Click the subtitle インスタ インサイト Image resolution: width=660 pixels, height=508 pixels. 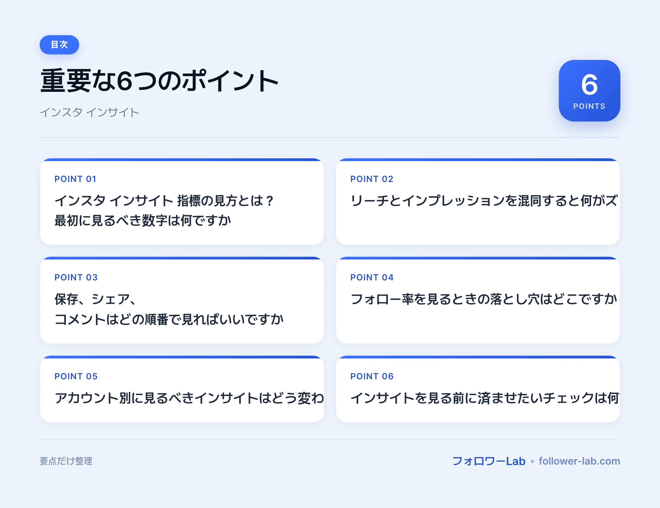pos(90,112)
